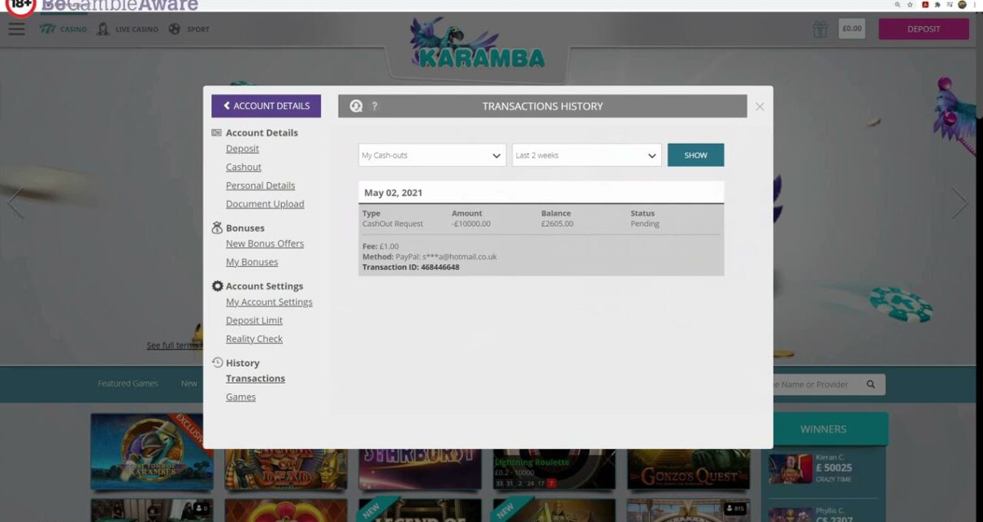Click the game search input field
The width and height of the screenshot is (983, 522).
tap(829, 385)
